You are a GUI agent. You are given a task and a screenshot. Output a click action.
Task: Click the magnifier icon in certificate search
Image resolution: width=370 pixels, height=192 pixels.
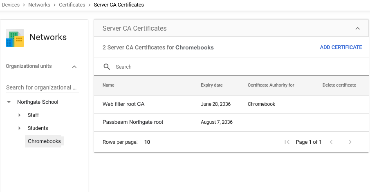tap(107, 67)
